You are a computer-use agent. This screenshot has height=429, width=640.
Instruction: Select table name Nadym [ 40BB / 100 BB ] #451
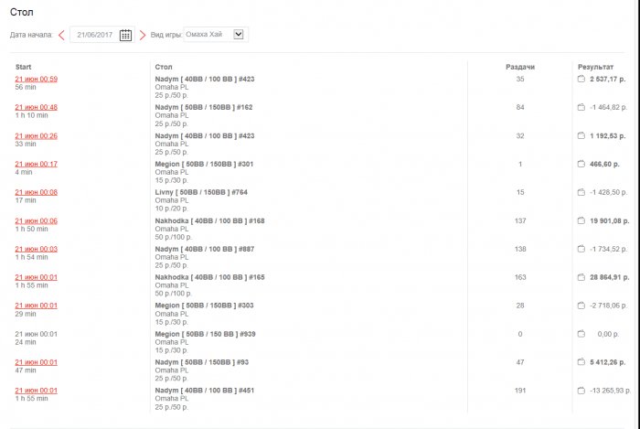(x=205, y=391)
